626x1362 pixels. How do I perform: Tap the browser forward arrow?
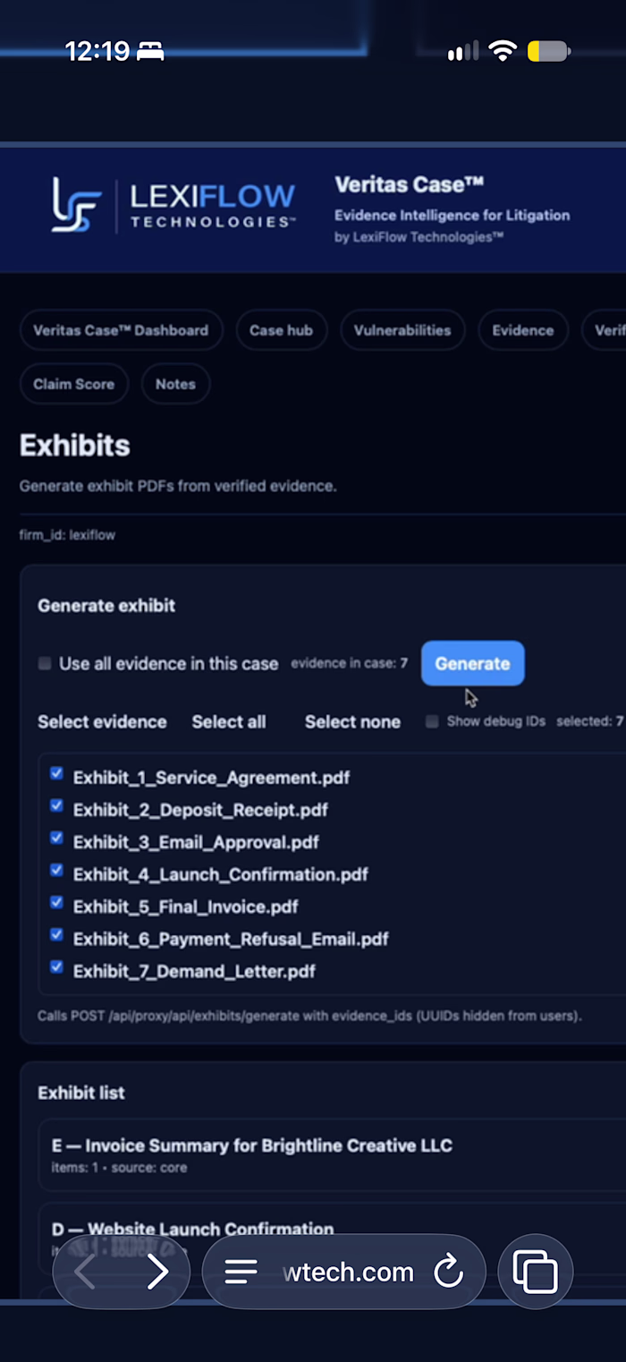pyautogui.click(x=157, y=1271)
